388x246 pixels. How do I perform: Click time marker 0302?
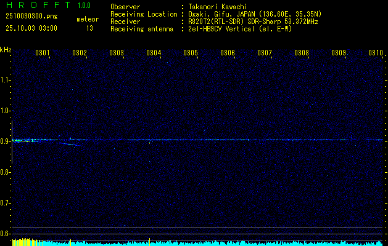click(80, 52)
